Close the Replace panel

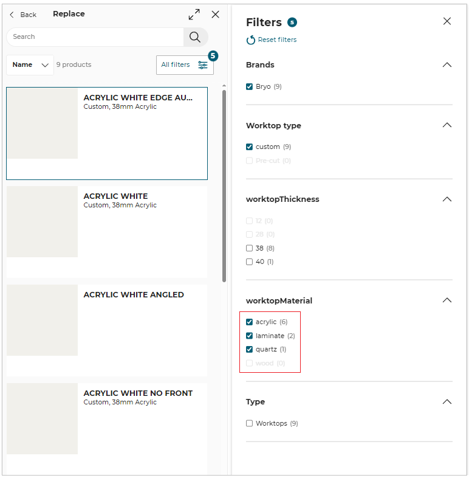click(215, 15)
